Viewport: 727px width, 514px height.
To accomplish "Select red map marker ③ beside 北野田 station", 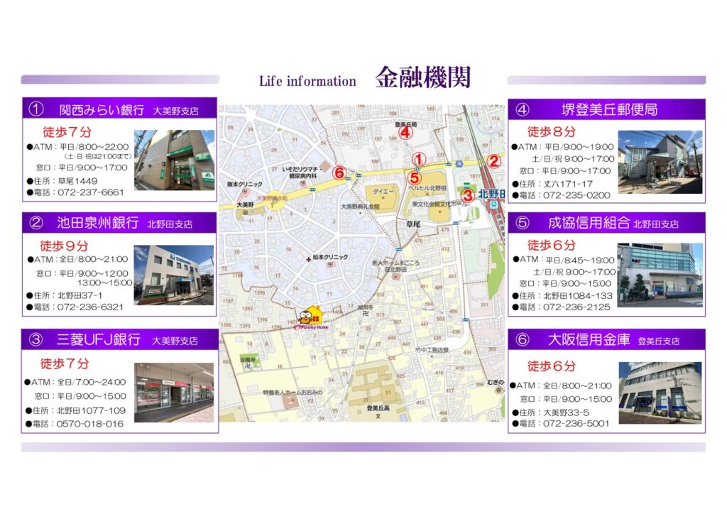I will pos(467,195).
